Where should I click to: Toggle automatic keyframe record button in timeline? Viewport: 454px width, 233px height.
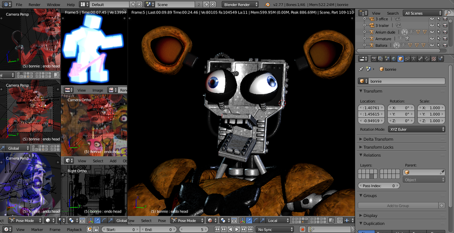302,229
